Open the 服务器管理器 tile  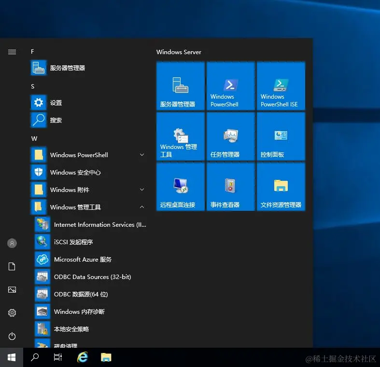coord(181,86)
